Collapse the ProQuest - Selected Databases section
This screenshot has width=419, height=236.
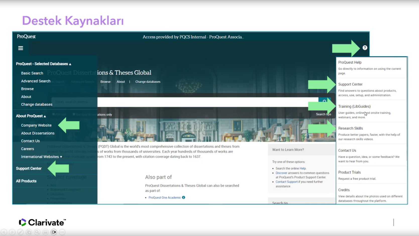(x=70, y=64)
